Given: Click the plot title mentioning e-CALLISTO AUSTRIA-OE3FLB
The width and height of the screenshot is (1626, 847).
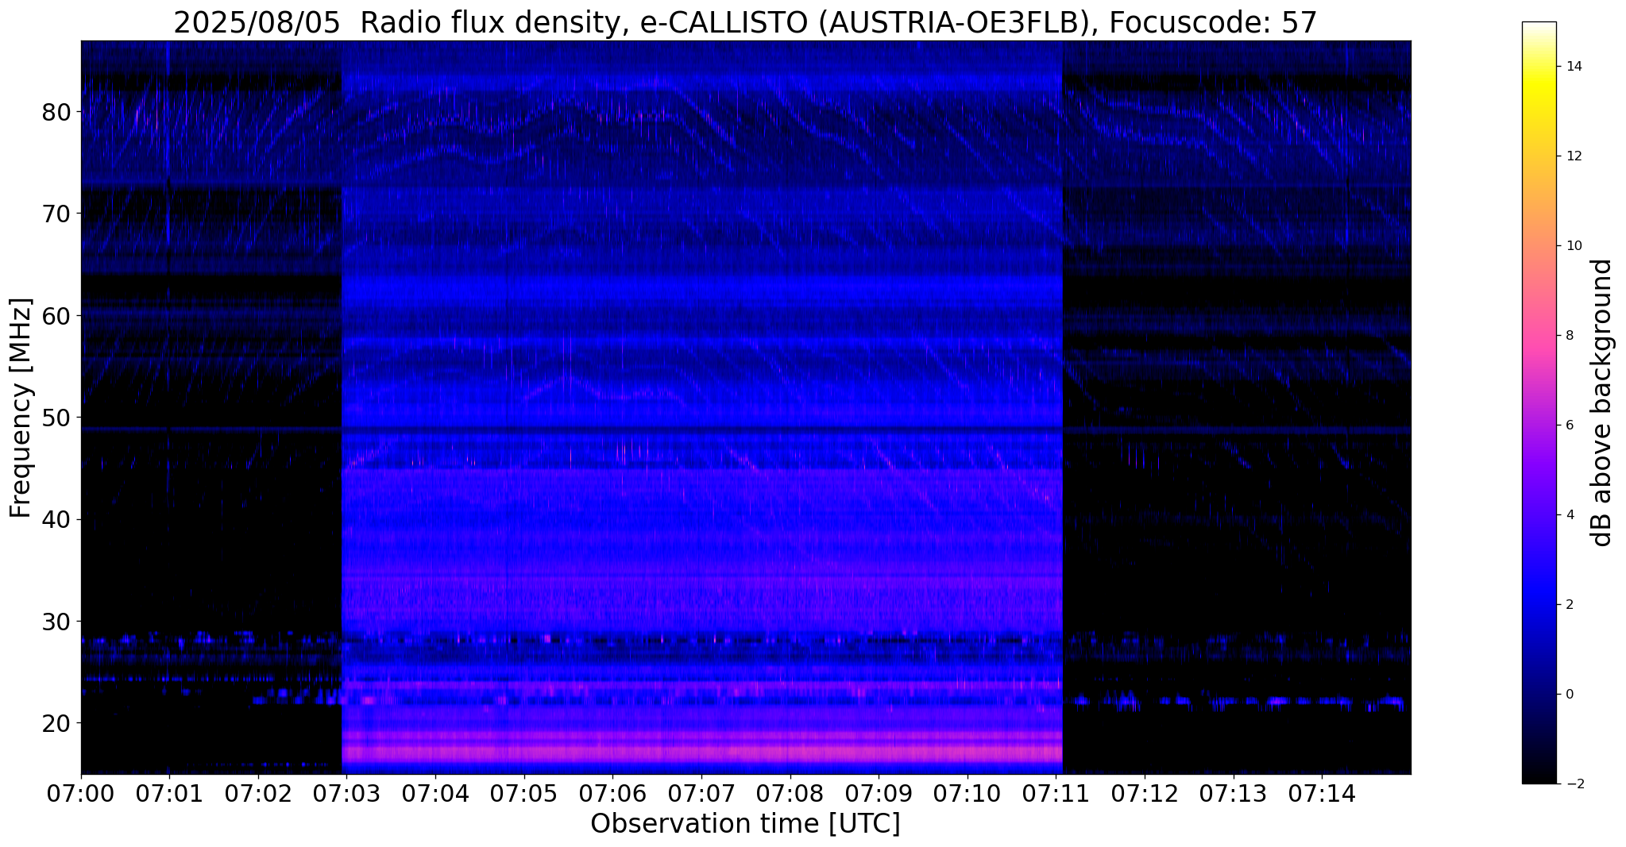Looking at the screenshot, I should coord(745,22).
